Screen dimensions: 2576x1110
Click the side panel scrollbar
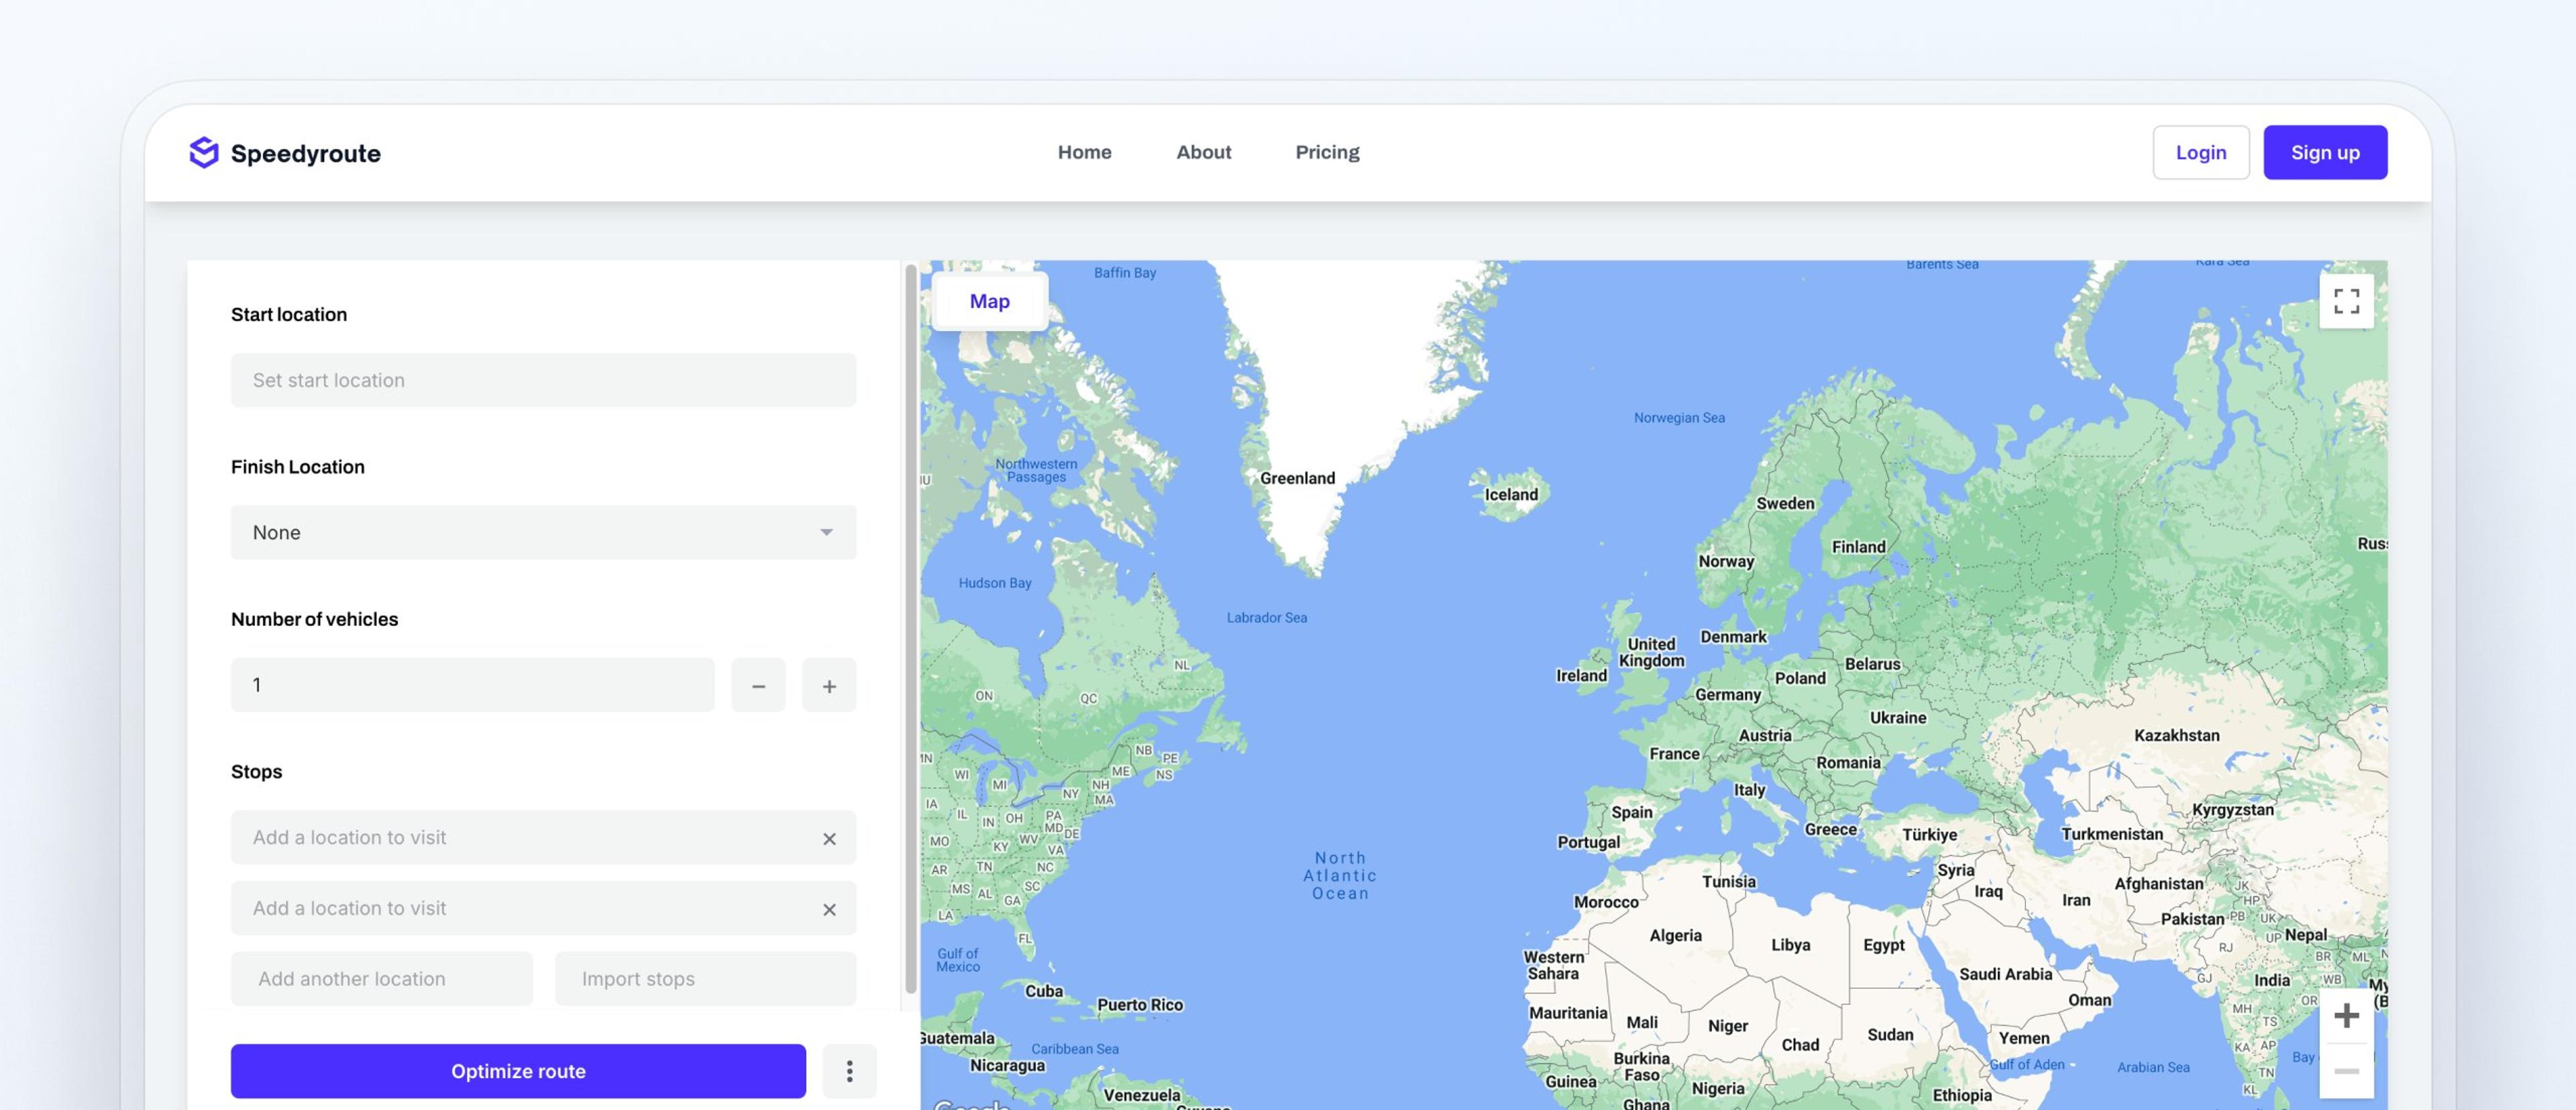pyautogui.click(x=910, y=629)
